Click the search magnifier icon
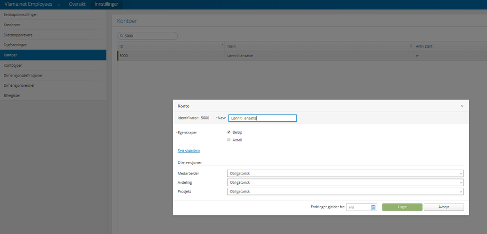This screenshot has height=234, width=487. click(x=122, y=36)
